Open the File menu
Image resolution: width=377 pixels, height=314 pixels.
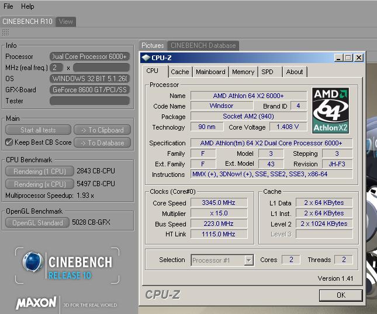click(8, 6)
